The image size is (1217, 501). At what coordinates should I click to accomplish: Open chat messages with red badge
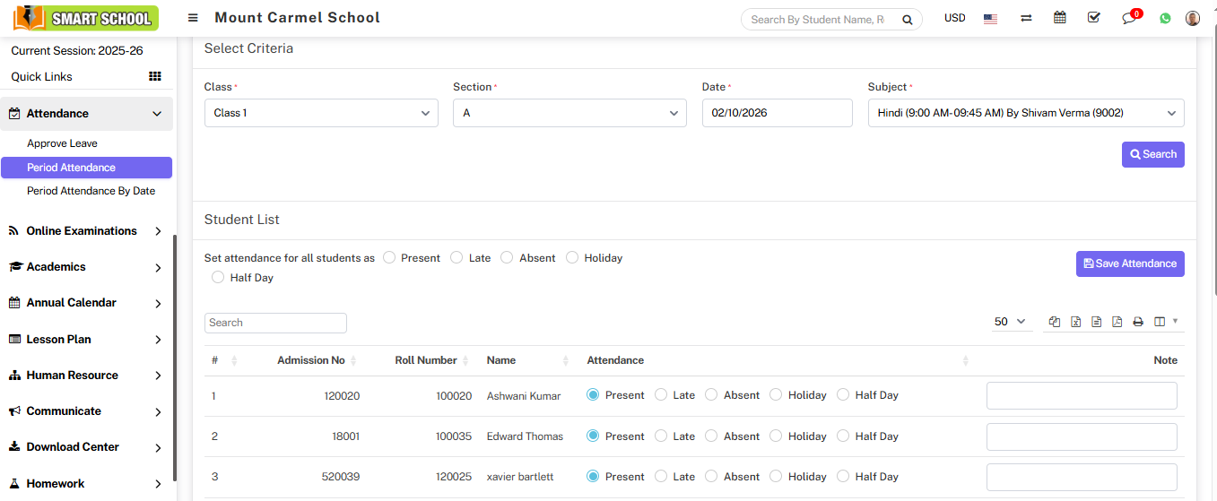[x=1129, y=18]
